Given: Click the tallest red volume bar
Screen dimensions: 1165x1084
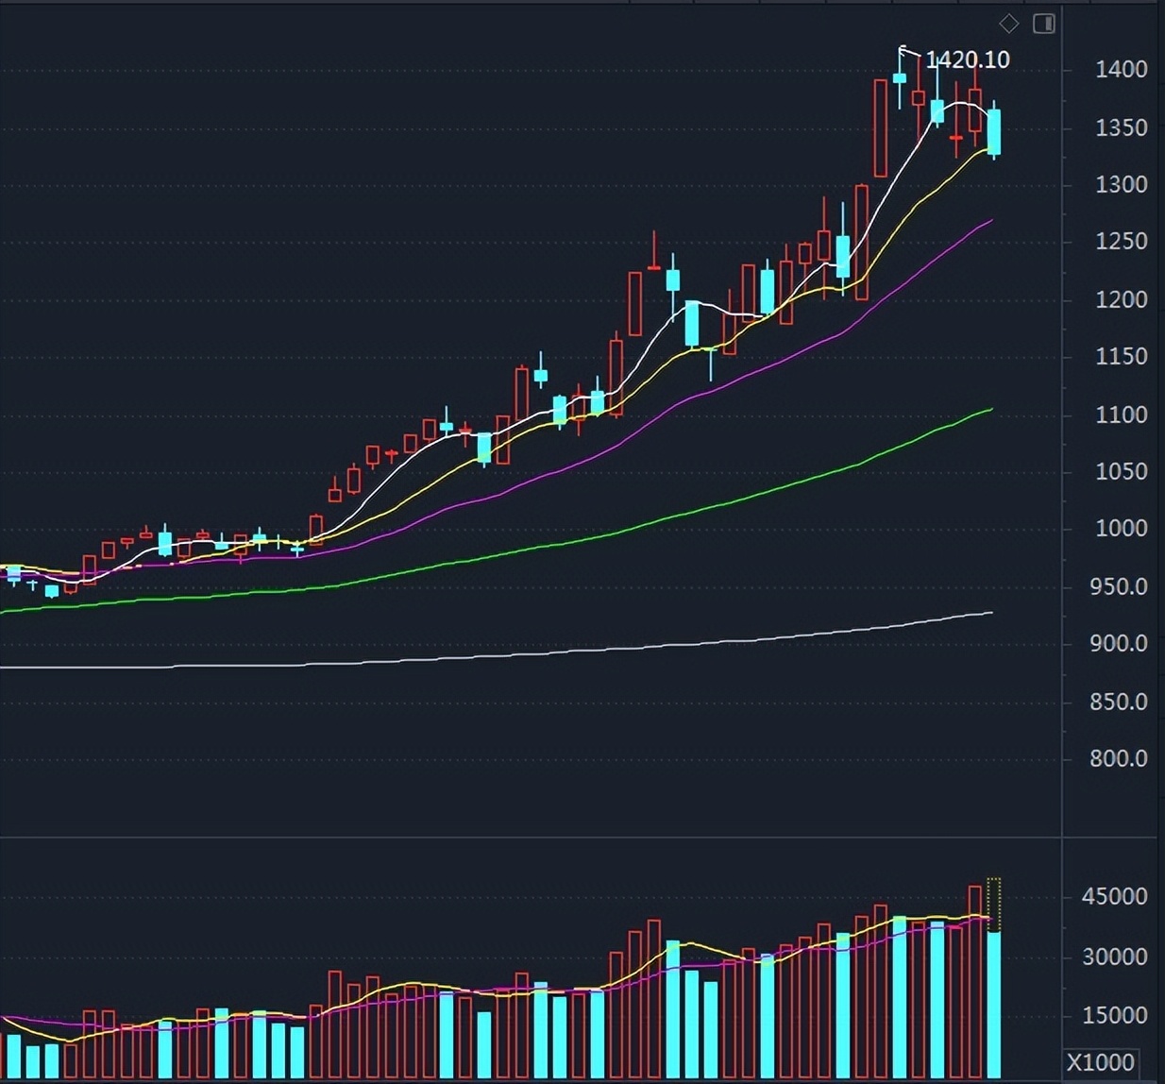Looking at the screenshot, I should click(x=977, y=944).
